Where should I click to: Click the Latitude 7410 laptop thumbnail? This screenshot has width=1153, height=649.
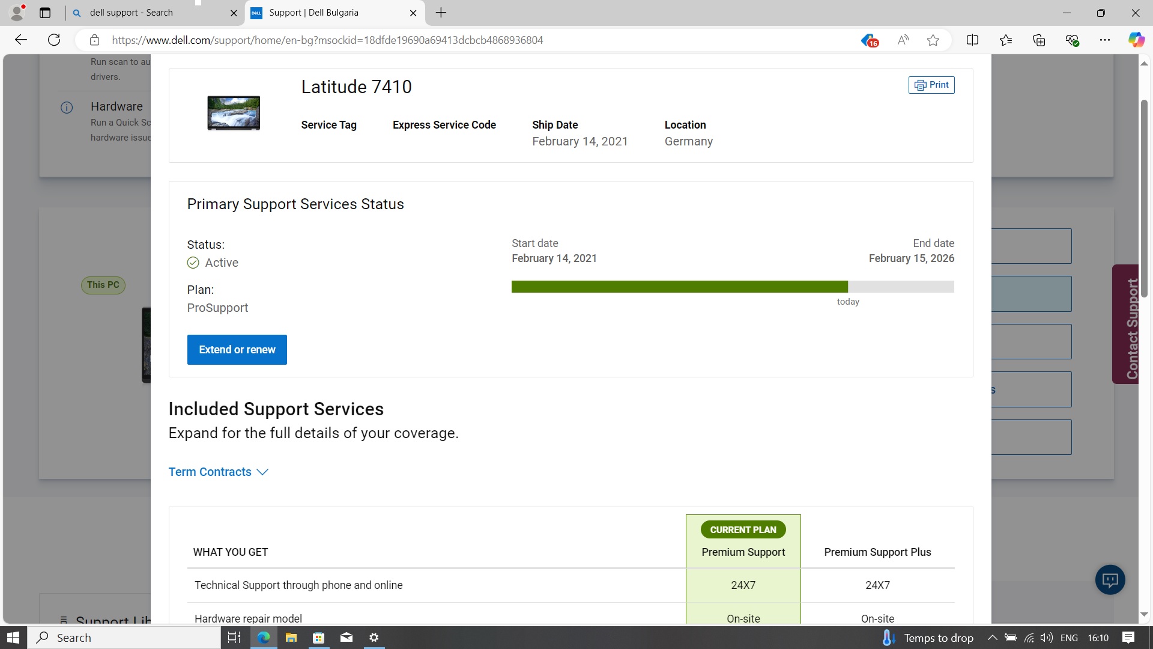tap(234, 113)
